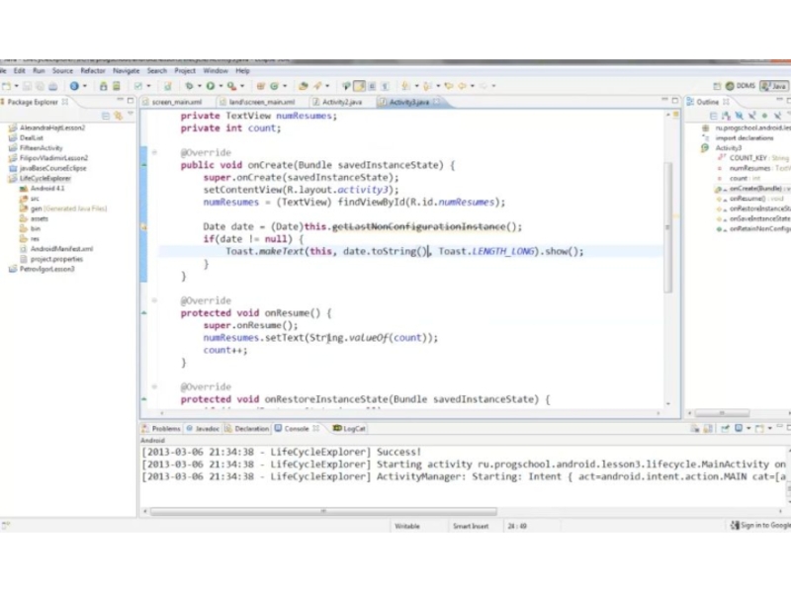Open the Navigate menu
This screenshot has width=791, height=593.
click(x=126, y=71)
